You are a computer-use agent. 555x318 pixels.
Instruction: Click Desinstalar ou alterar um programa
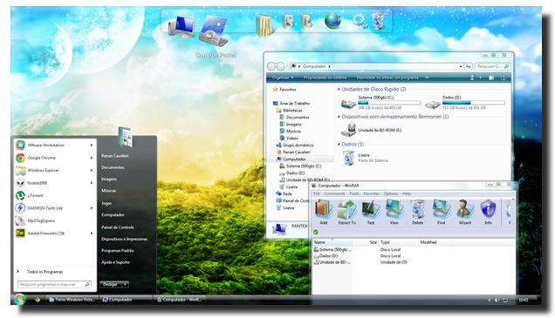(x=387, y=78)
